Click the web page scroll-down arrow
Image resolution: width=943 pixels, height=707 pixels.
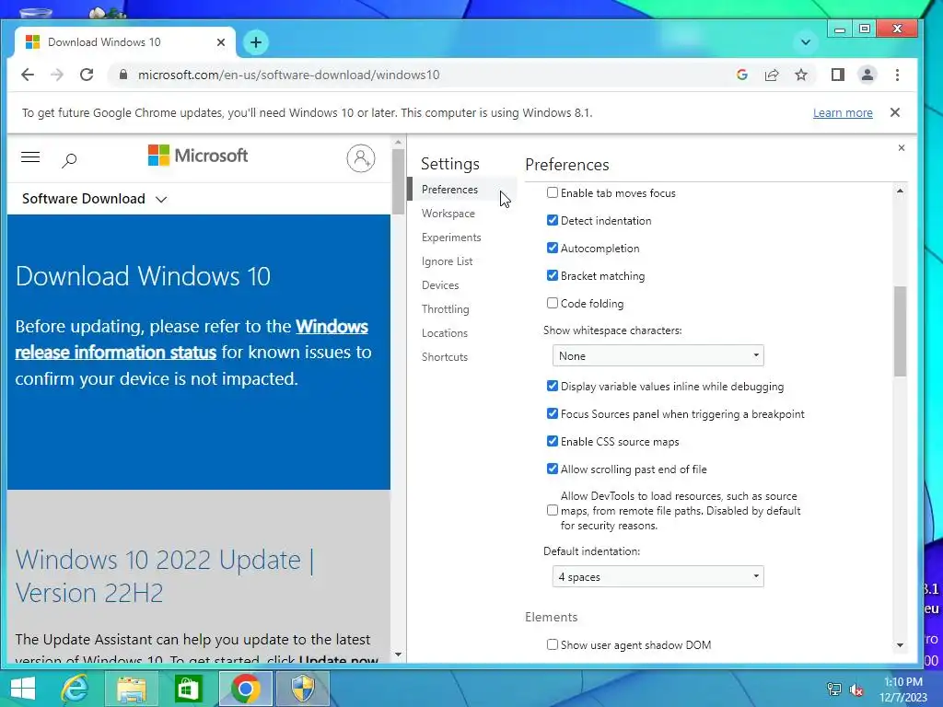[398, 655]
